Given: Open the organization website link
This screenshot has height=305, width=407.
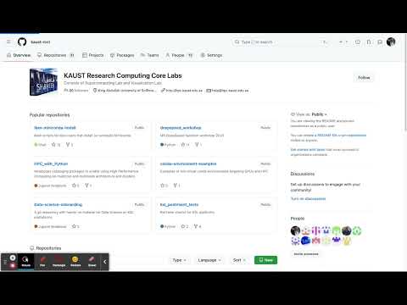Looking at the screenshot, I should coord(181,91).
